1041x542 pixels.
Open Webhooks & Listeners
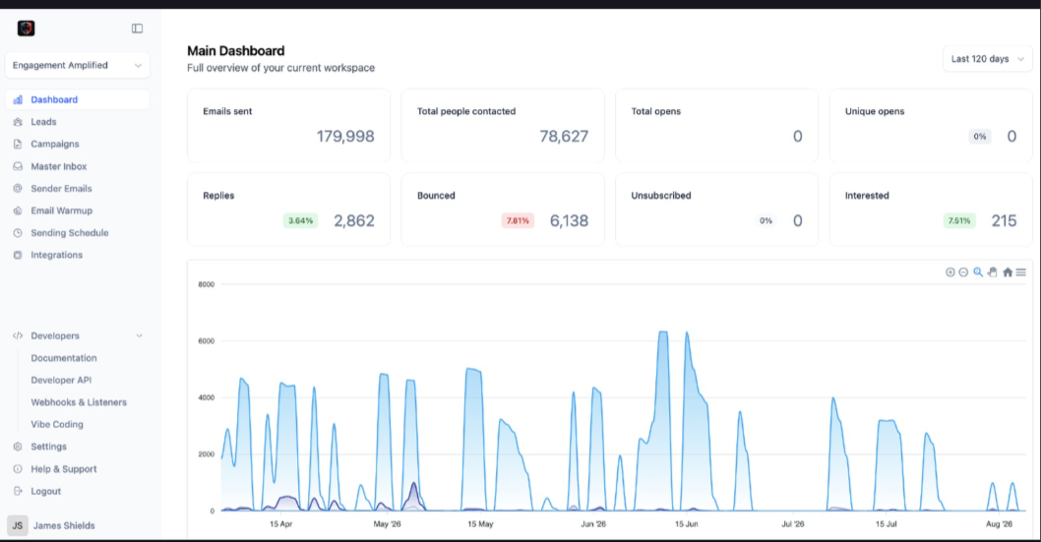[79, 402]
